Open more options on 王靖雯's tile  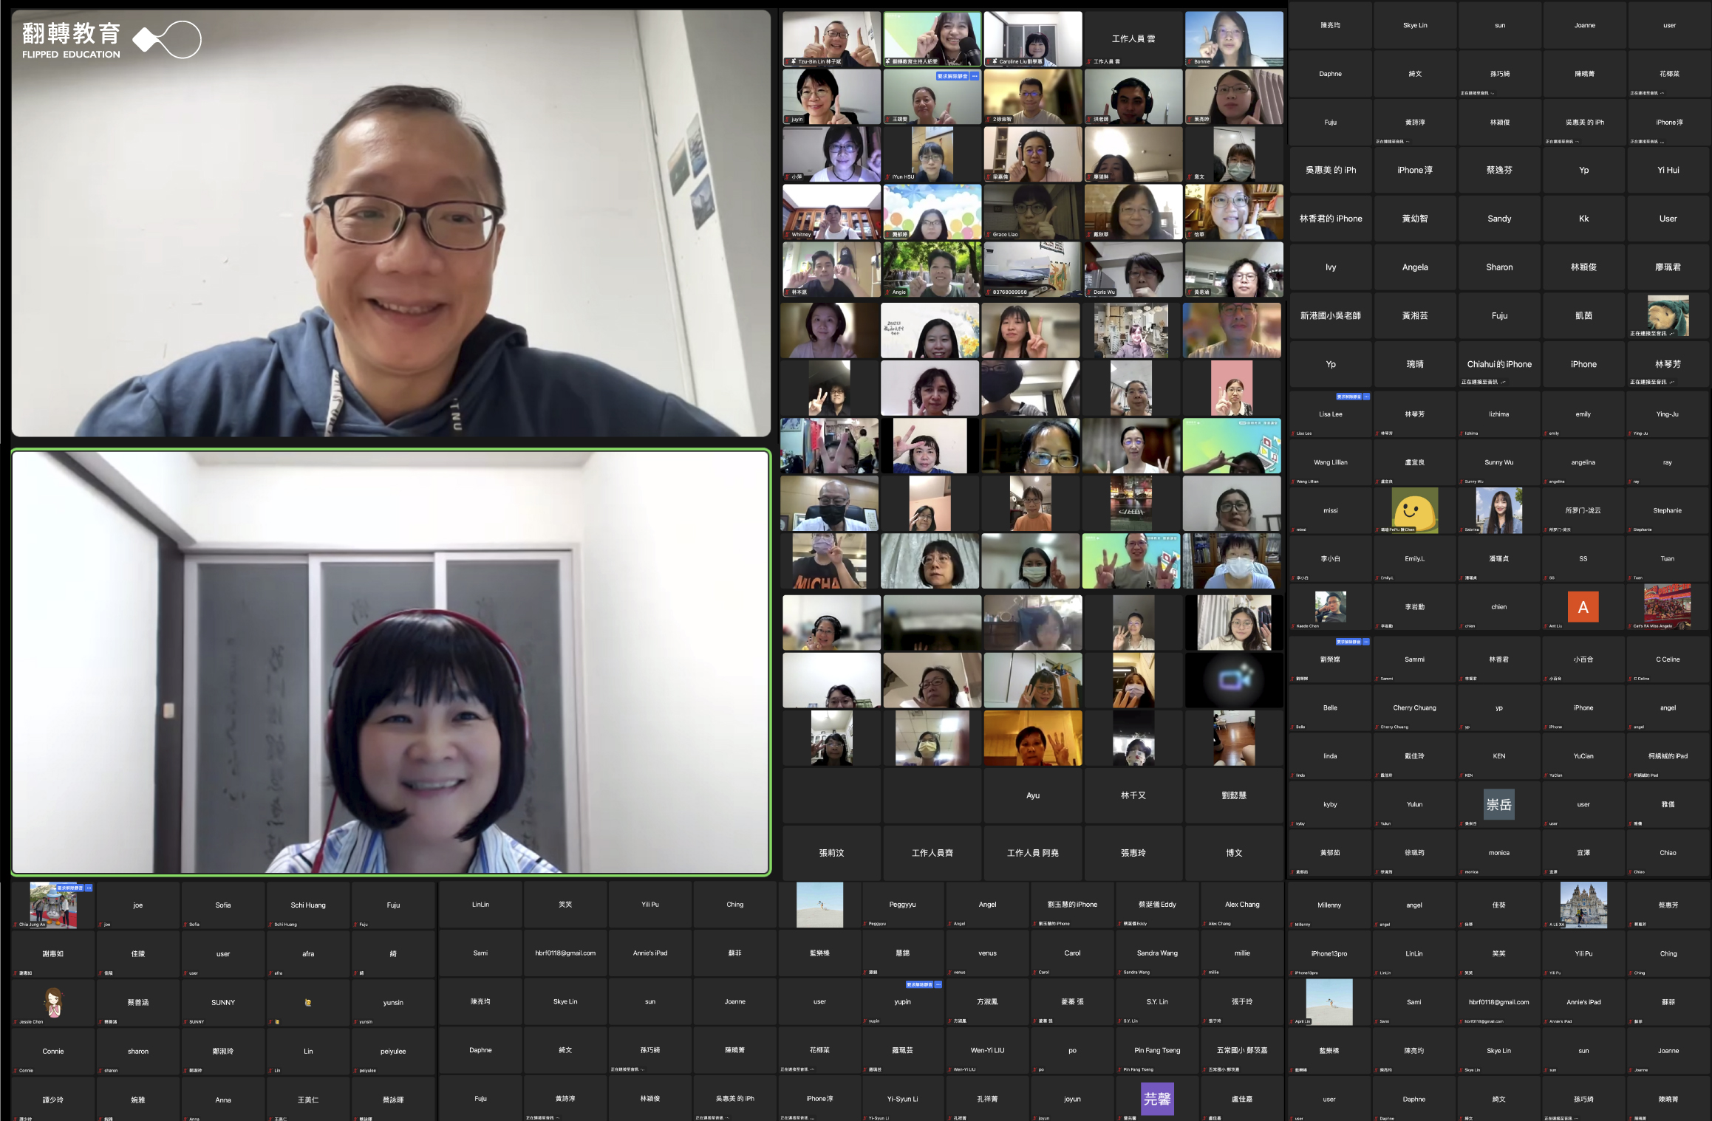coord(975,76)
